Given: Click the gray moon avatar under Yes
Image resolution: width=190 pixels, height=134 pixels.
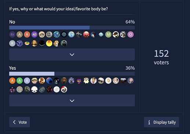Looking at the screenshot, I should 19,89.
